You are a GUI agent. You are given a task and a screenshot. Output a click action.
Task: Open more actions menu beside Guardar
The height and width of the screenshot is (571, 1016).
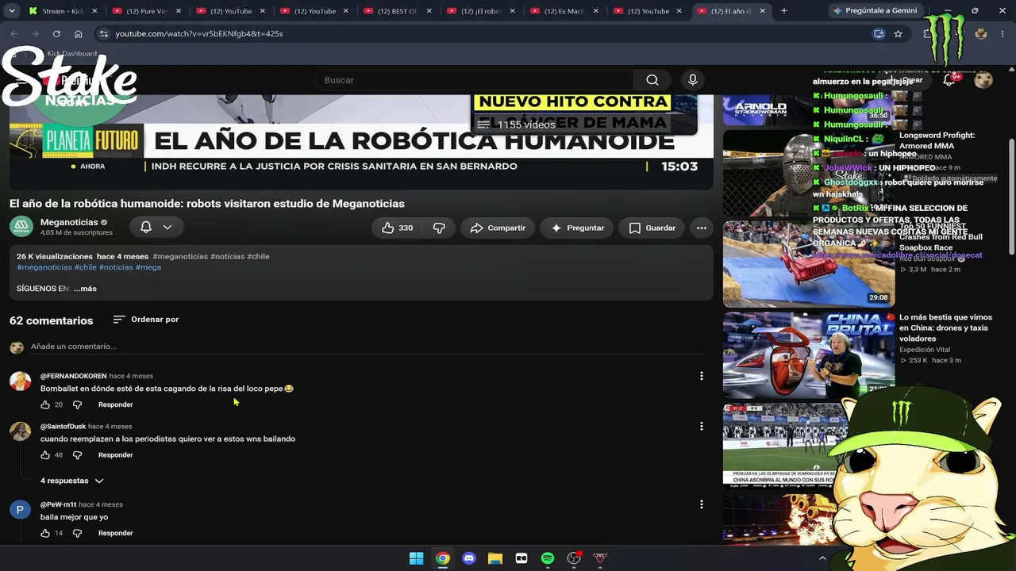(701, 228)
